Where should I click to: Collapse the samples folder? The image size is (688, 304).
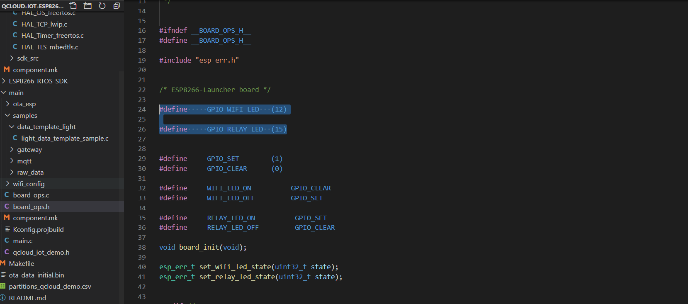[7, 115]
